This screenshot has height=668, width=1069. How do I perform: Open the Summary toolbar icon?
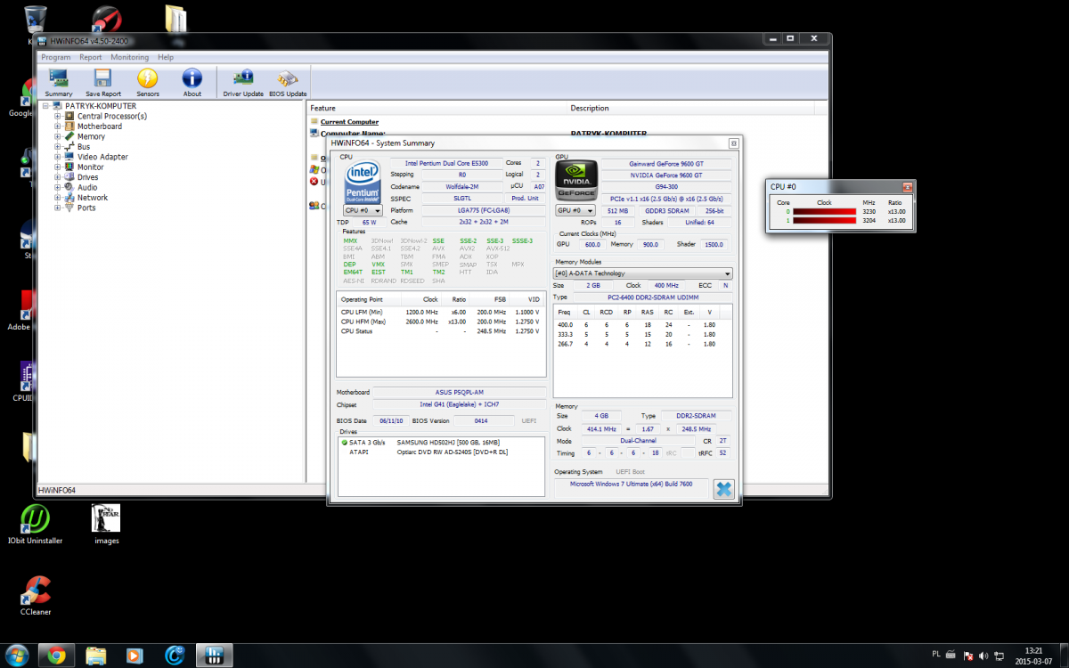pyautogui.click(x=59, y=82)
